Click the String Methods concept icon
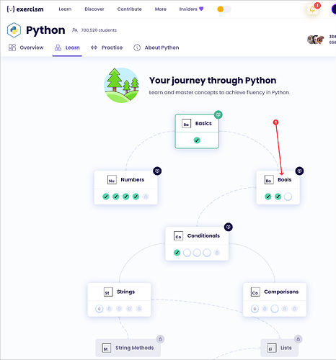Image resolution: width=336 pixels, height=360 pixels. pyautogui.click(x=106, y=348)
